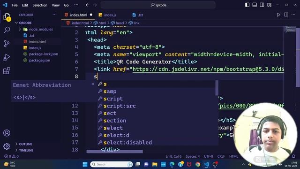The width and height of the screenshot is (300, 169).
Task: Open the Edit menu
Action: click(x=25, y=5)
